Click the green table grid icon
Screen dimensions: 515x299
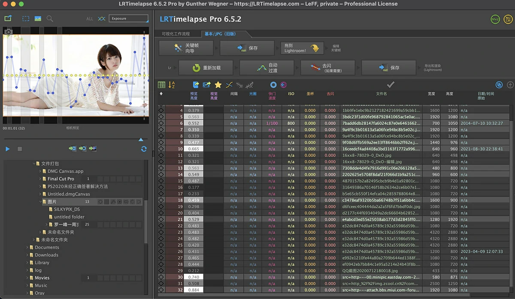tap(161, 85)
